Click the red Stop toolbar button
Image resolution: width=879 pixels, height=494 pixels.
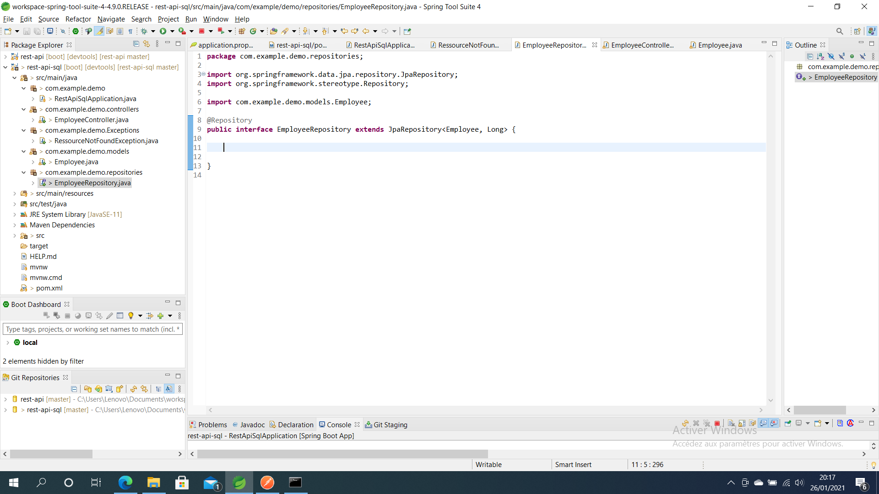(201, 31)
